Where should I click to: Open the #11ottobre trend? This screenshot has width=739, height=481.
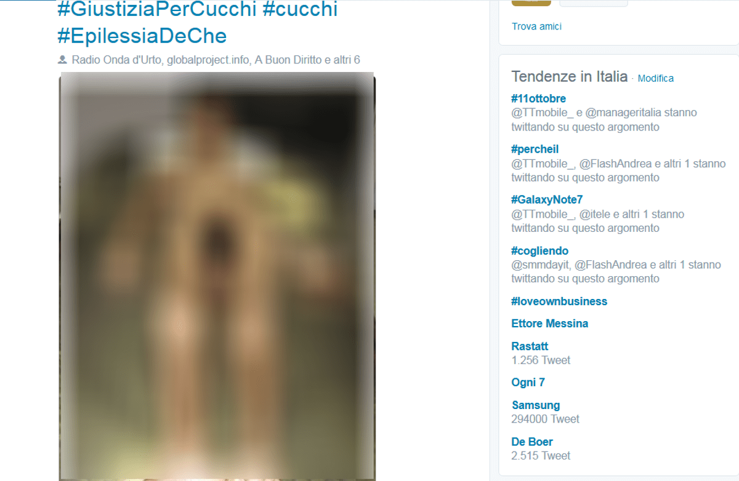(538, 98)
